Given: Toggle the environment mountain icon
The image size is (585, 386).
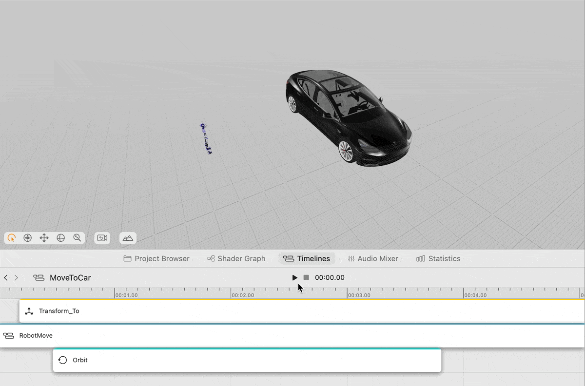Looking at the screenshot, I should (128, 238).
